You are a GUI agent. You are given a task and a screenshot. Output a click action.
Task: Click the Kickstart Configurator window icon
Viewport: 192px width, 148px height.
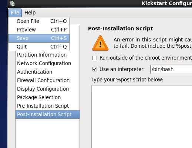[x=12, y=3]
